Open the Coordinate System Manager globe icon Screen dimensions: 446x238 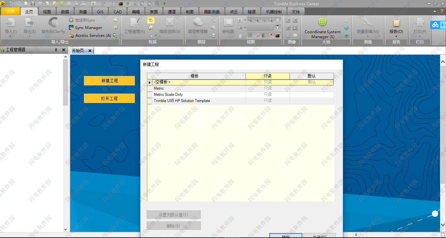click(x=322, y=22)
